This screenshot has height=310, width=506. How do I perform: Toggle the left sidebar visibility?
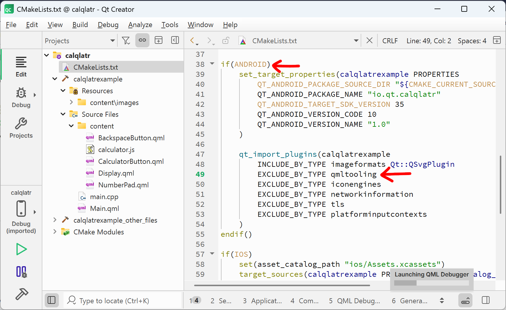[51, 300]
